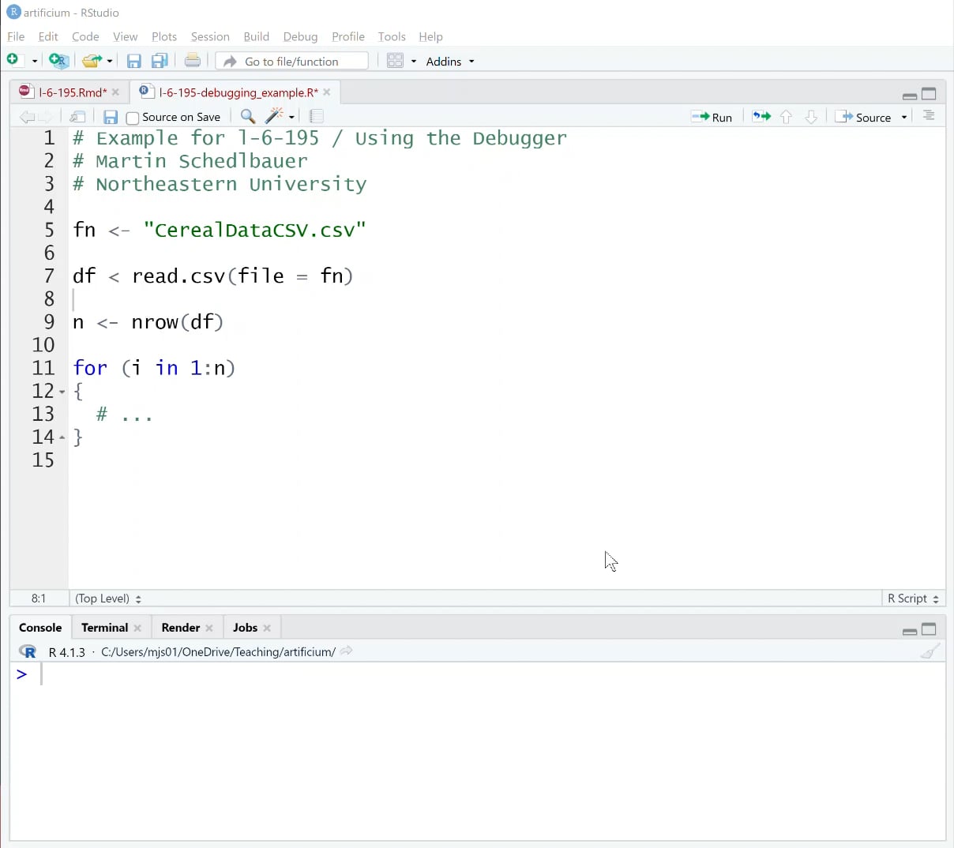Switch to the Render tab
This screenshot has width=954, height=848.
pos(180,628)
